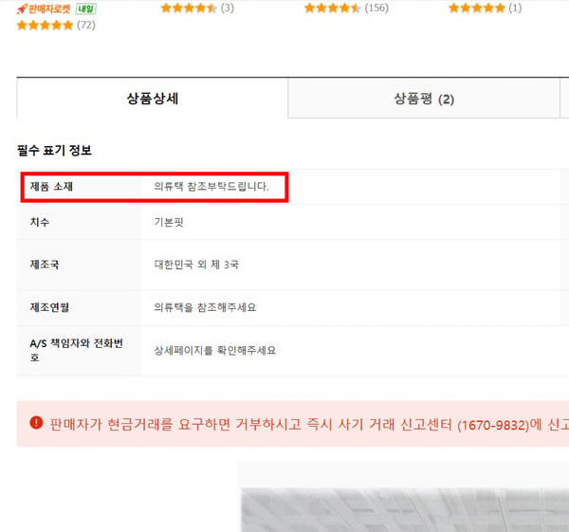
Task: Click the 필수 표기 정보 heading
Action: coord(54,150)
